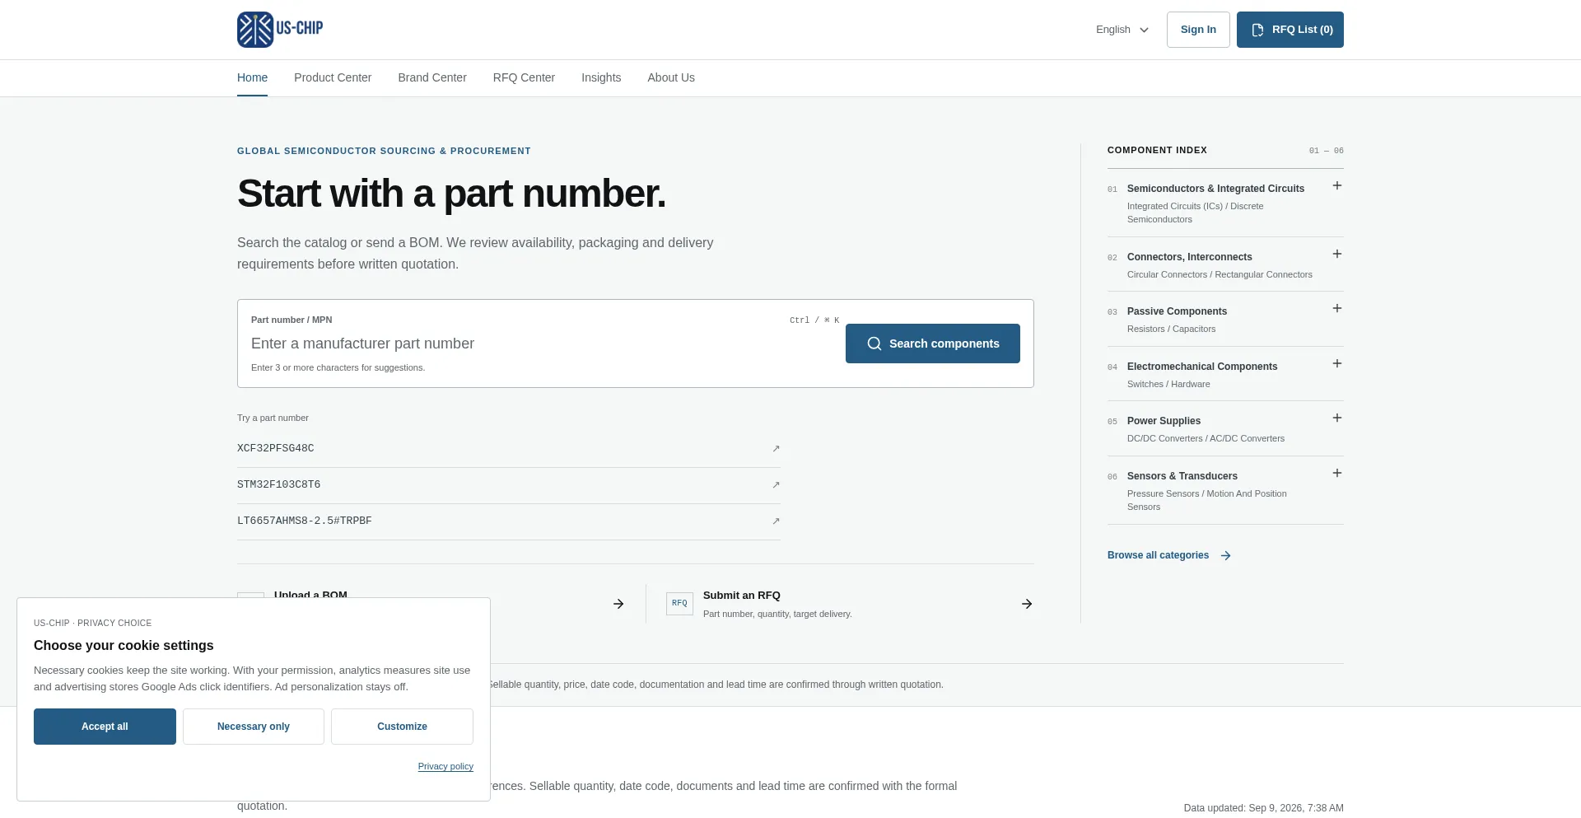Screen dimensions: 1581x818
Task: Click the RFQ badge icon
Action: 679,604
